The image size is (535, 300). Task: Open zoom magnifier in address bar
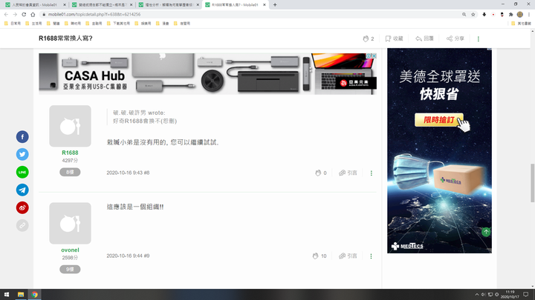pyautogui.click(x=464, y=14)
